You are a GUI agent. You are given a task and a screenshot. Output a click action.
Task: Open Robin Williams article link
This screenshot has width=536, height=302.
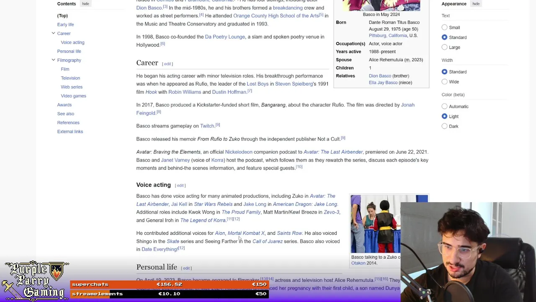point(185,92)
